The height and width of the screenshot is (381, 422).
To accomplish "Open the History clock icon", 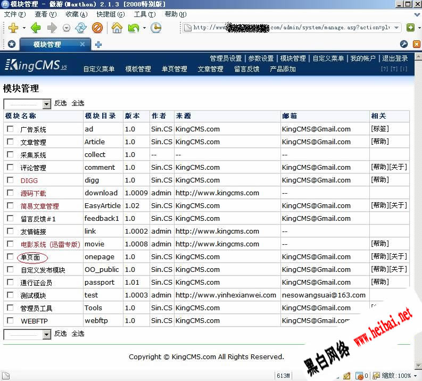I will click(x=156, y=28).
